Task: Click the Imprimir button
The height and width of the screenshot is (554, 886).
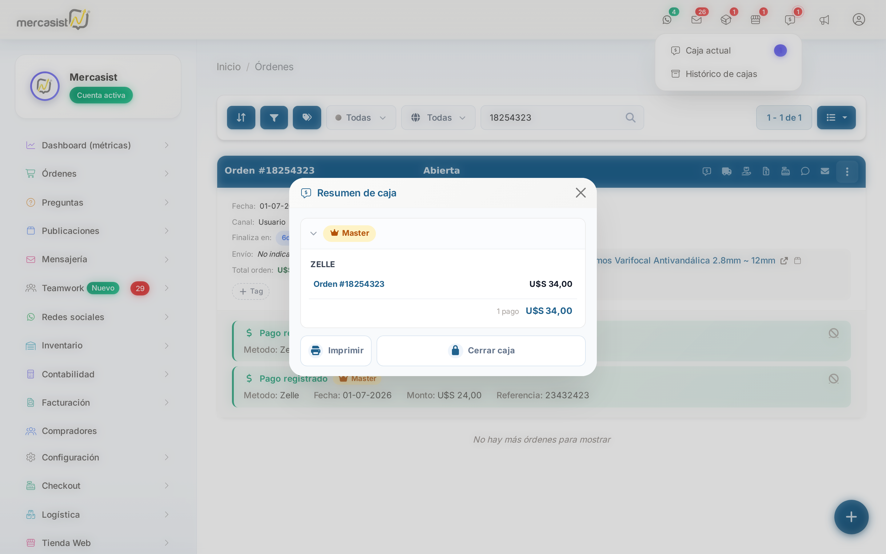Action: 336,351
